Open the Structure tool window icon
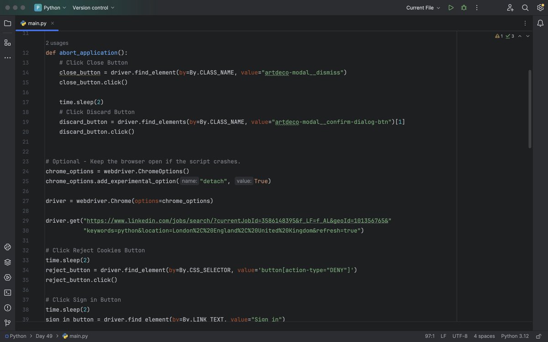The image size is (548, 342). click(x=7, y=42)
